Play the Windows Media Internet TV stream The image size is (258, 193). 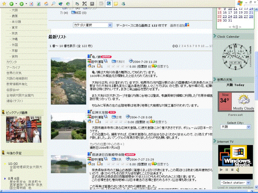(x=221, y=170)
